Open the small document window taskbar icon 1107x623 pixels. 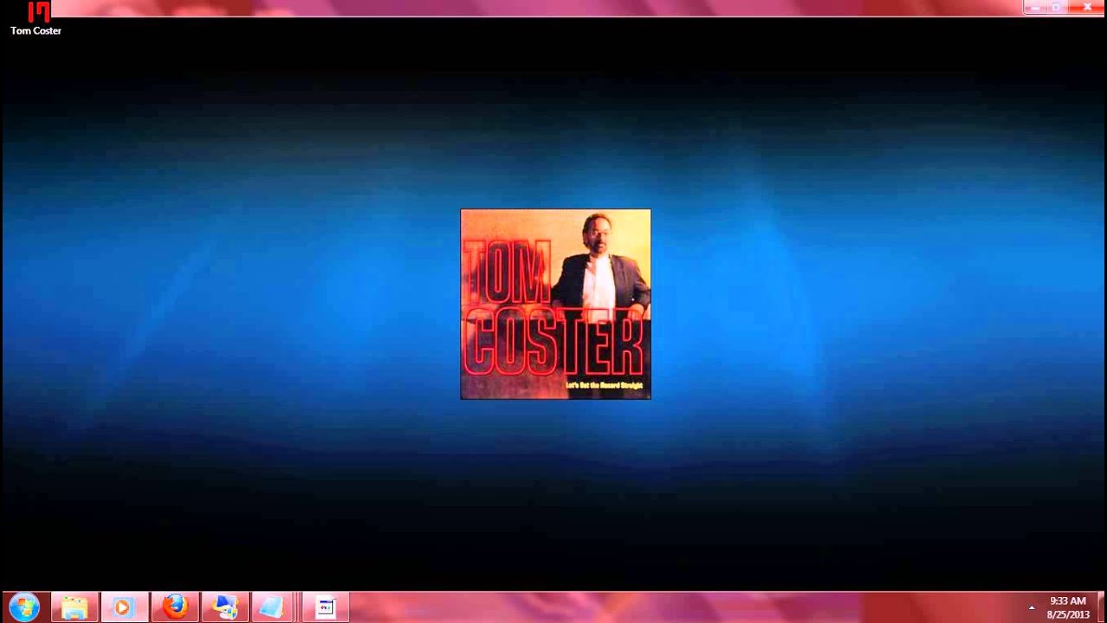[x=326, y=607]
